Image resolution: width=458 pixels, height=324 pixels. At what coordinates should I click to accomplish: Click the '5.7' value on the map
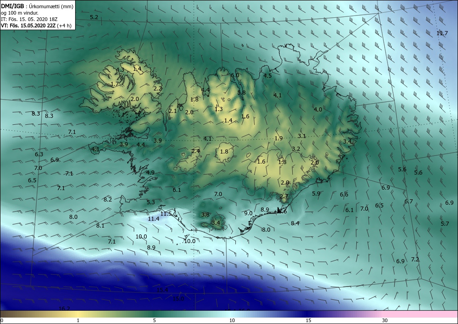point(445,224)
